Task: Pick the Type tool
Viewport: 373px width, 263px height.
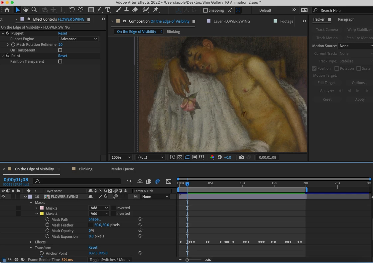Action: pos(107,10)
